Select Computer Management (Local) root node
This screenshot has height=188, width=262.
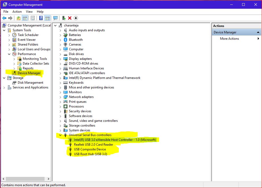(29, 25)
